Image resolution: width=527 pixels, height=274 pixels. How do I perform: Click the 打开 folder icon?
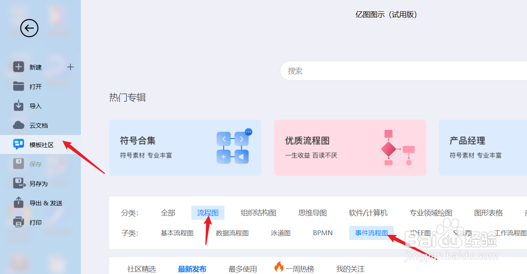tap(19, 86)
